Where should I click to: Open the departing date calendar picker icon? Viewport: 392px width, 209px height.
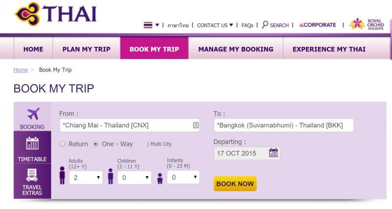tap(273, 153)
